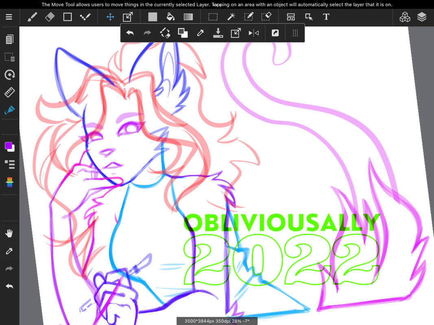Open the page document panel in sidebar
This screenshot has width=434, height=325.
tap(9, 39)
